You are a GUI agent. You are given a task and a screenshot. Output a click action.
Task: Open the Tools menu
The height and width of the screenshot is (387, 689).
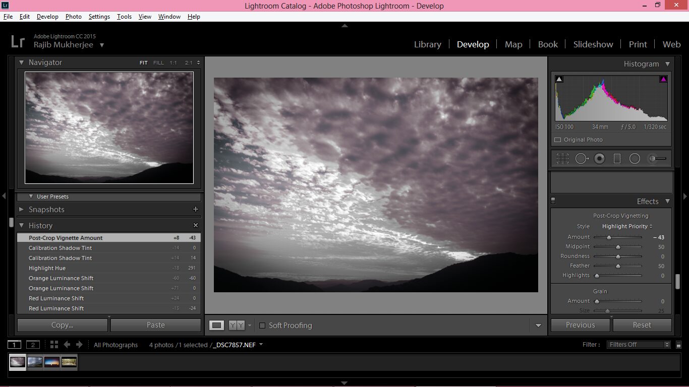(124, 17)
